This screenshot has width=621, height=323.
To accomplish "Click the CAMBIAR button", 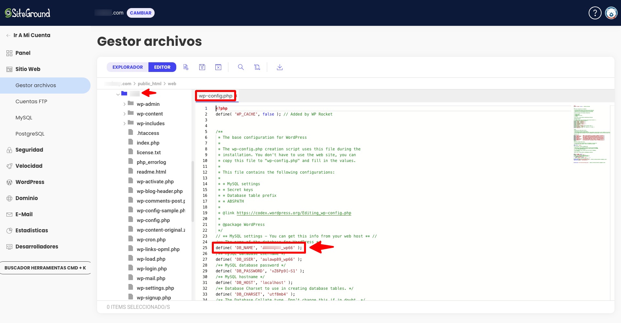I will coord(141,13).
